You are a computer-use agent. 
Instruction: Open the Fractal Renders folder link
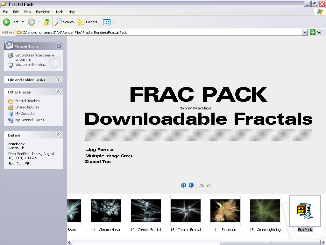(27, 101)
